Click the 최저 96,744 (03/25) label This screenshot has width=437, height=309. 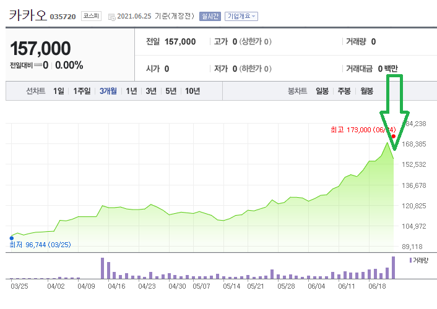point(40,245)
